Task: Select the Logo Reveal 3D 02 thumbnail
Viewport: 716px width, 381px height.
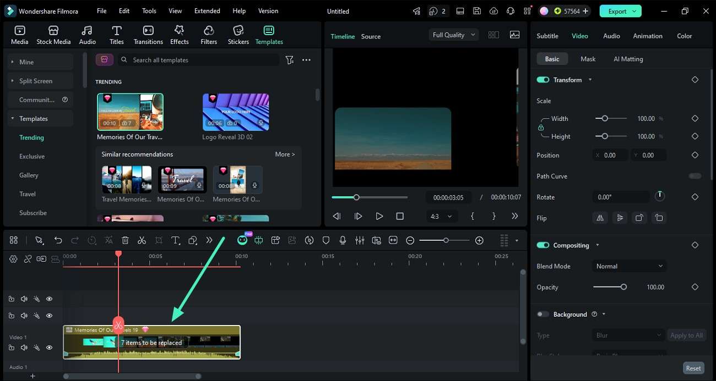Action: (x=236, y=112)
